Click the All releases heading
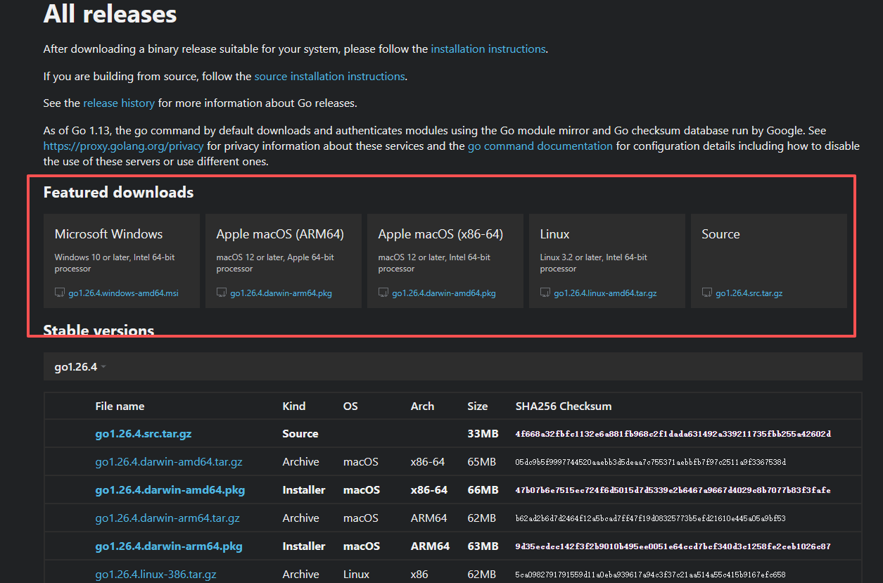 tap(110, 13)
